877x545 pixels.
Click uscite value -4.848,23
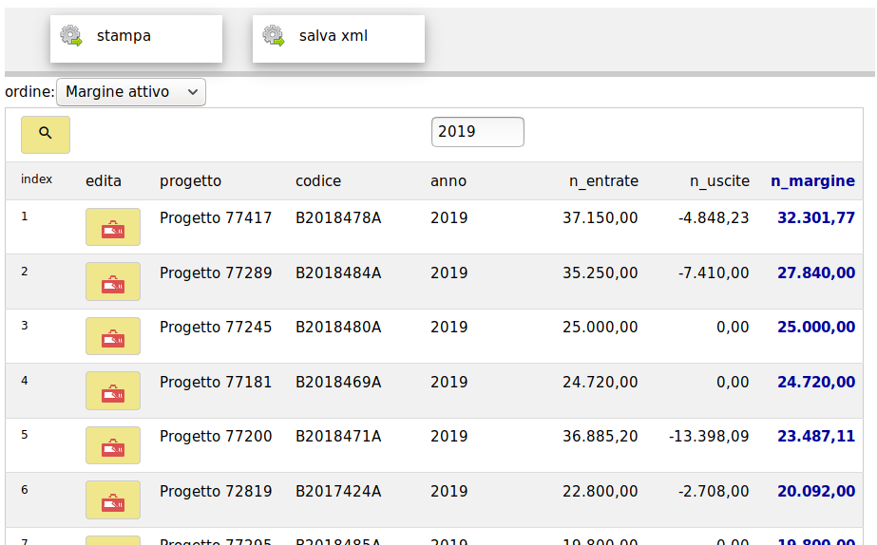click(714, 218)
